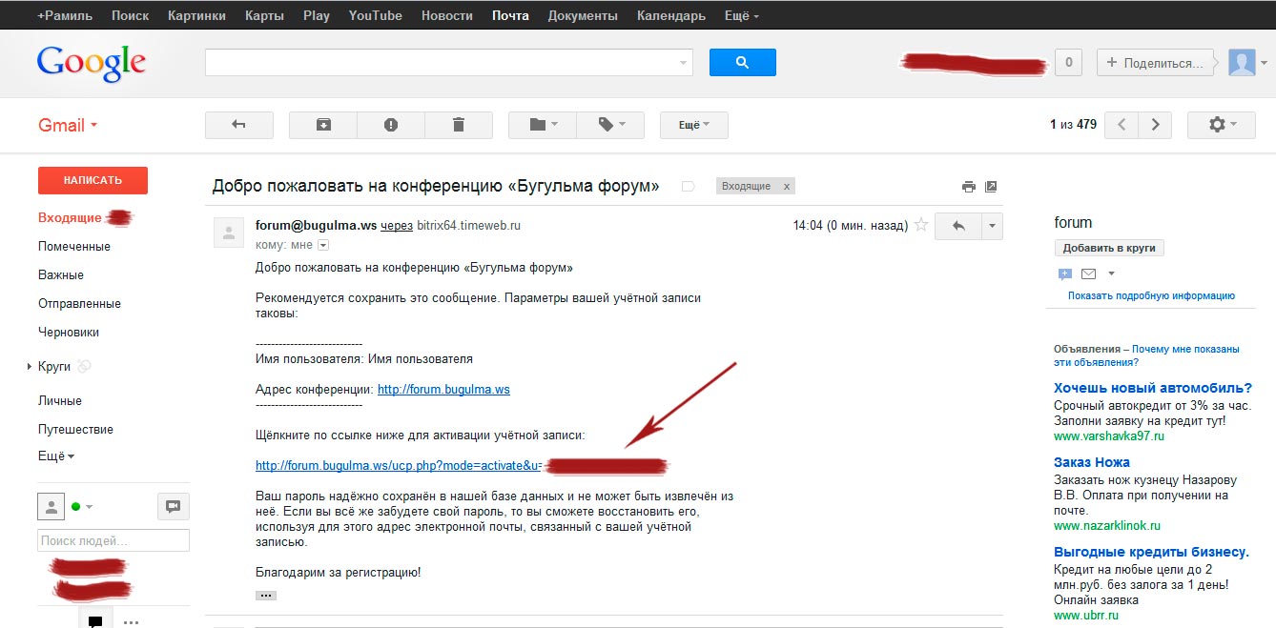Click email envelope icon under forum contact
Screen dimensions: 1276x628
[x=1088, y=274]
